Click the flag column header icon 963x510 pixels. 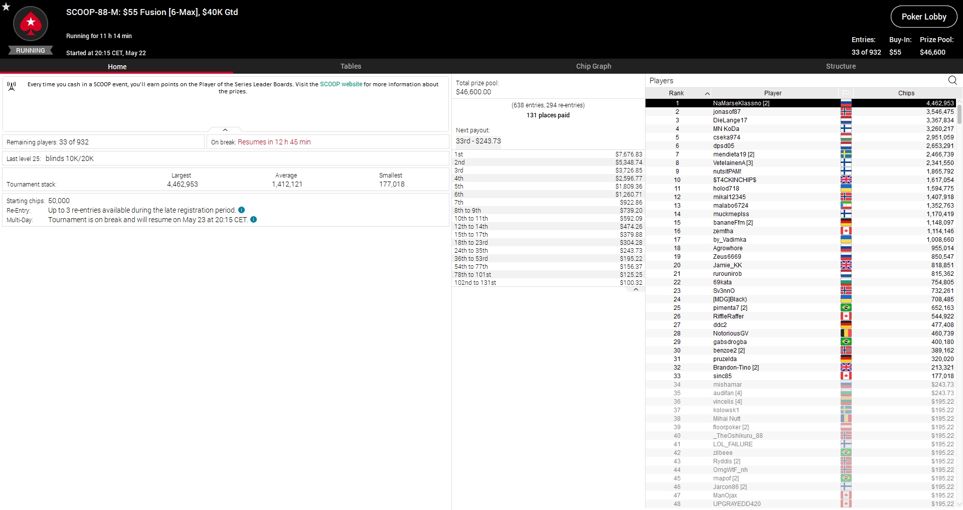[846, 93]
